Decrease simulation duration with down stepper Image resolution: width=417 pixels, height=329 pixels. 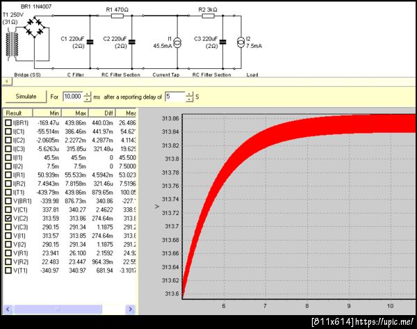click(88, 99)
